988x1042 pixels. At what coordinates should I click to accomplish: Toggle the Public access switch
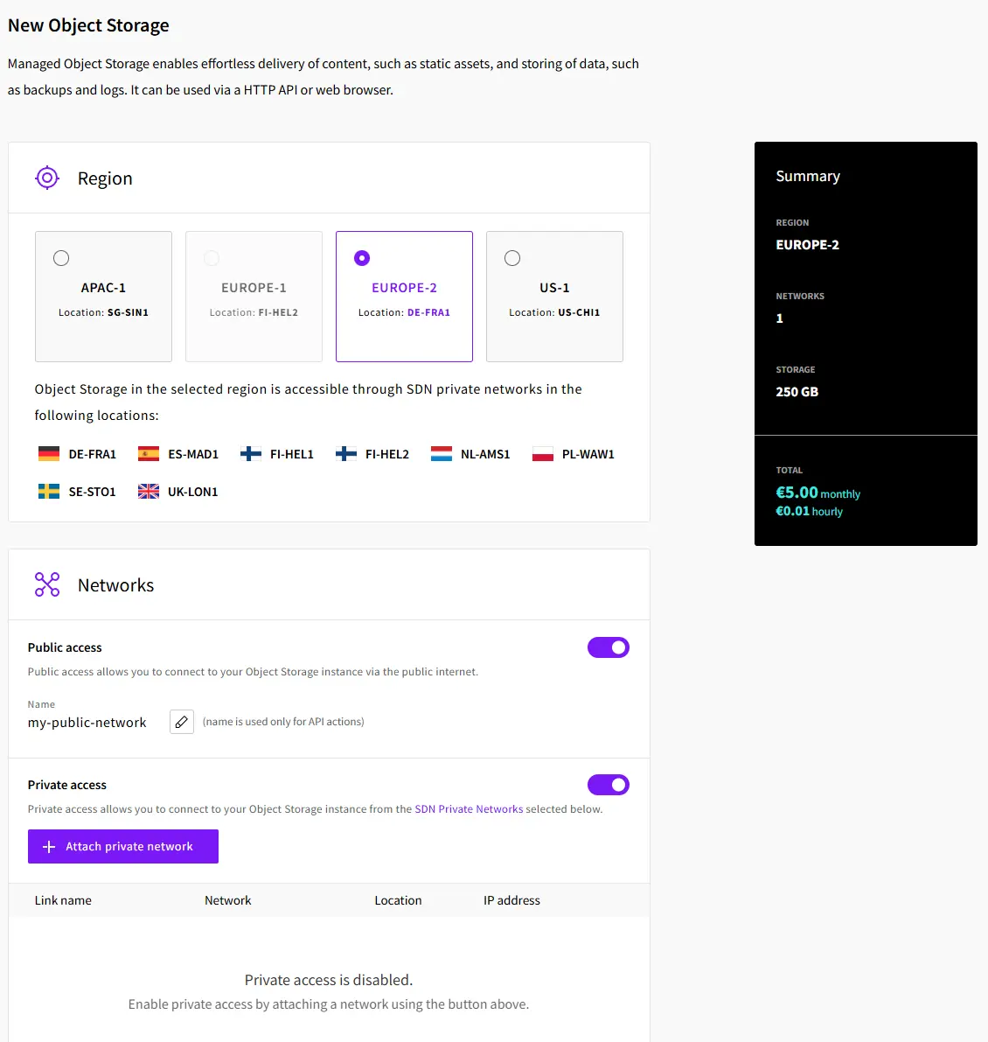(x=609, y=647)
